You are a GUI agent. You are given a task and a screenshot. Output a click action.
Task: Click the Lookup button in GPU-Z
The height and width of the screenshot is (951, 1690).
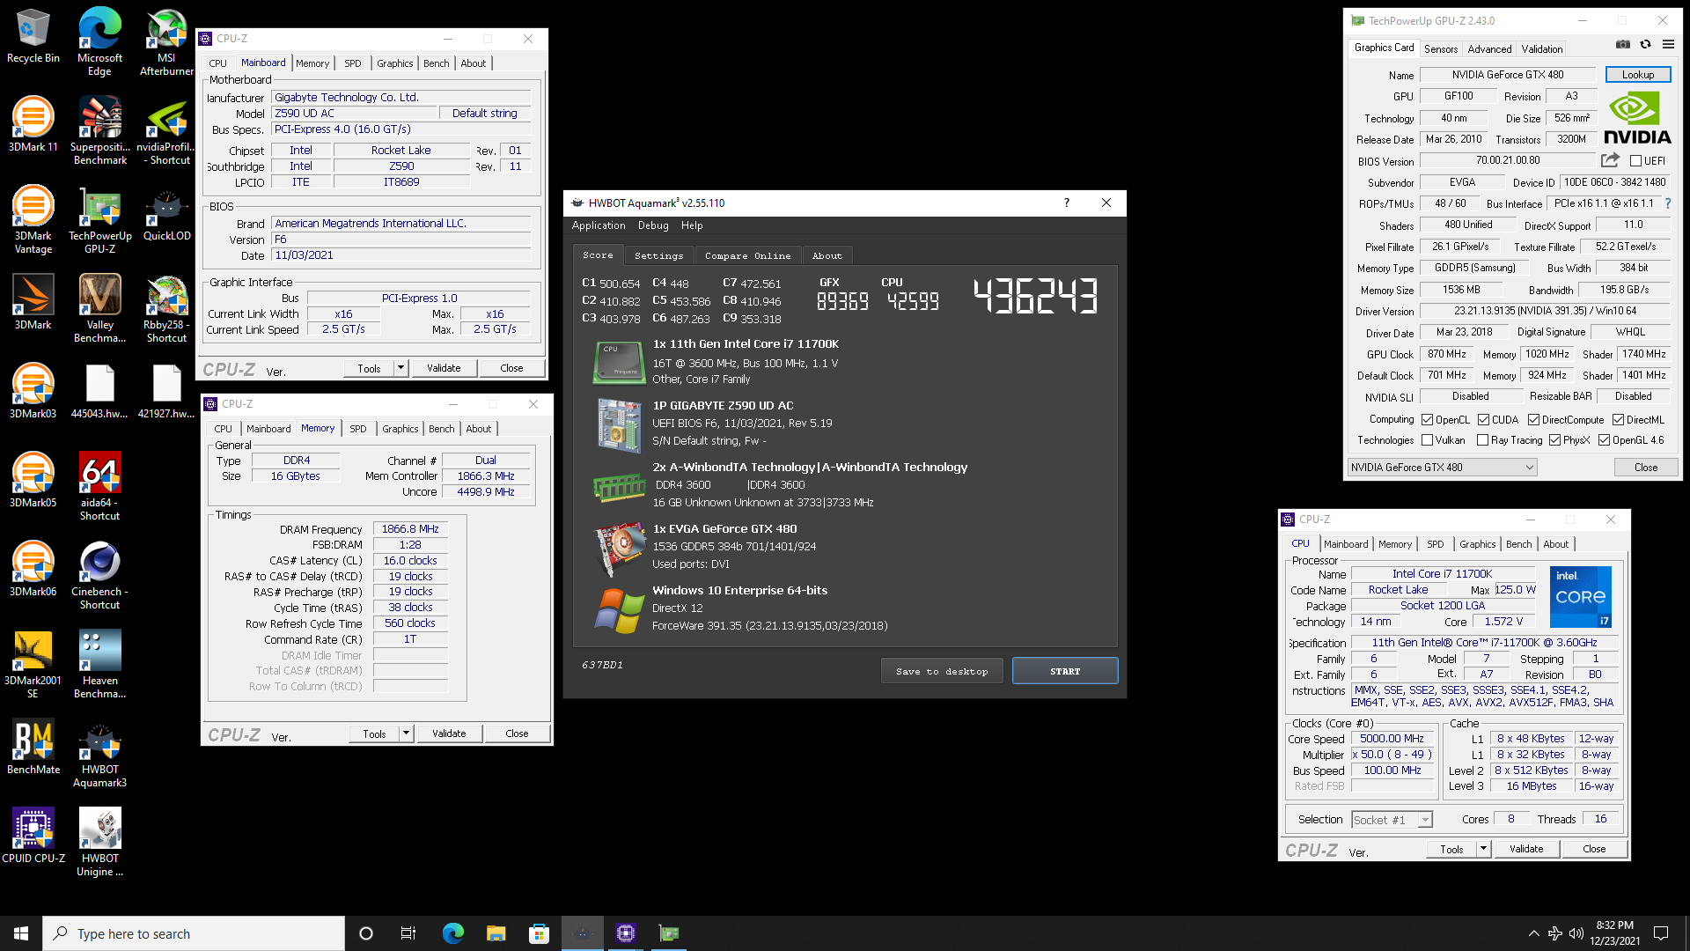click(x=1638, y=75)
